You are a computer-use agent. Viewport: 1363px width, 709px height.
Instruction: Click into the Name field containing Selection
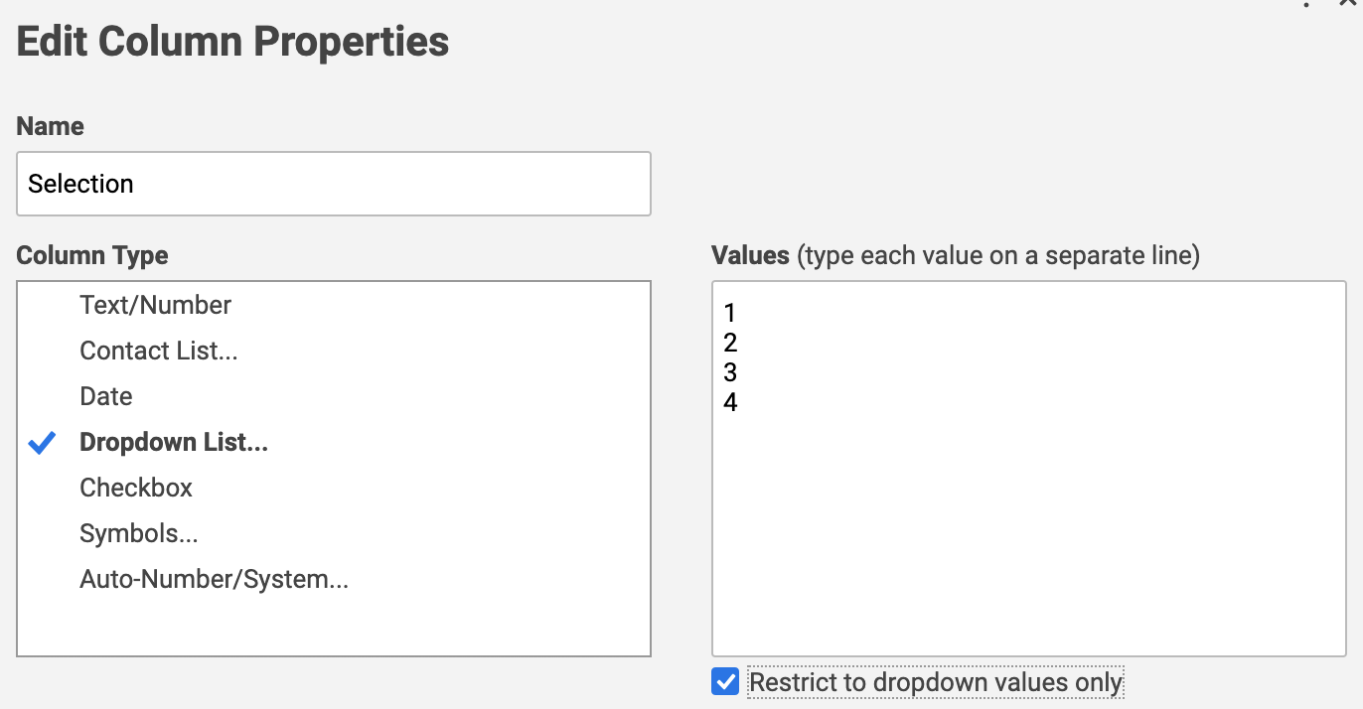[334, 184]
